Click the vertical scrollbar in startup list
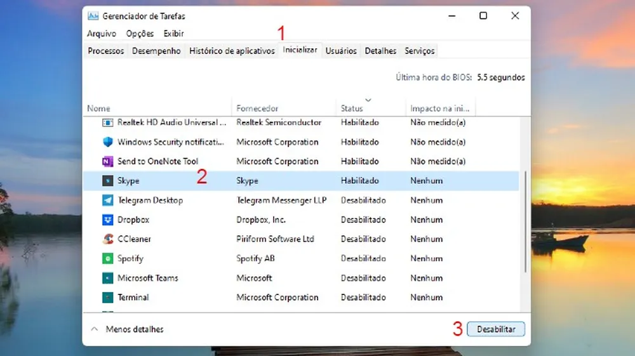This screenshot has width=635, height=356. click(525, 222)
